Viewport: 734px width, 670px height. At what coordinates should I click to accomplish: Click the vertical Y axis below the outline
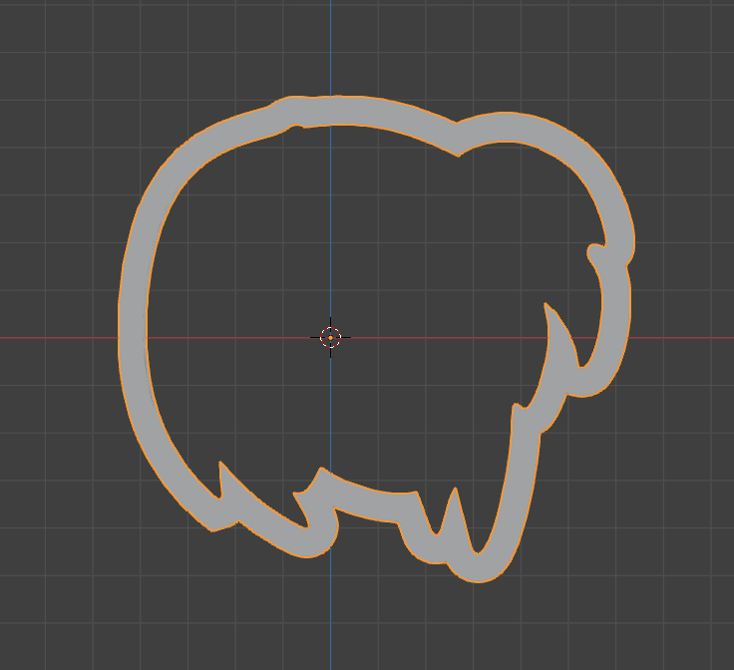[331, 618]
